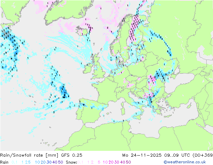The width and height of the screenshot is (213, 165).
Task: Click the 'GFS 0.25' model label
Action: 72,155
